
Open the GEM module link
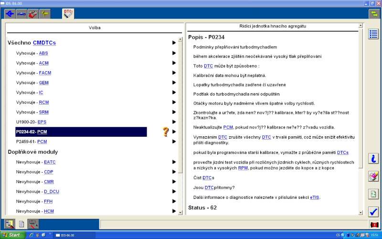tap(44, 83)
